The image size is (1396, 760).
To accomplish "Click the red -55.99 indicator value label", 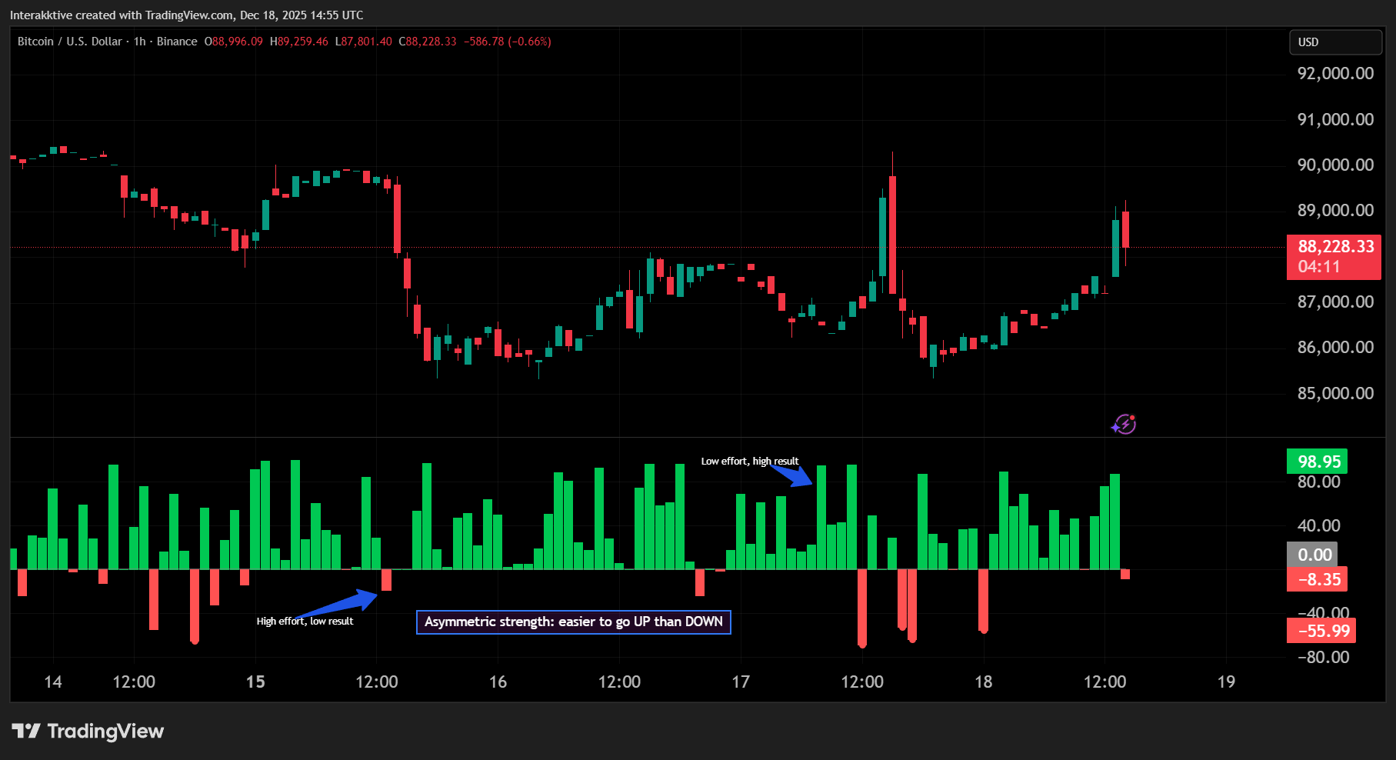I will (x=1321, y=631).
